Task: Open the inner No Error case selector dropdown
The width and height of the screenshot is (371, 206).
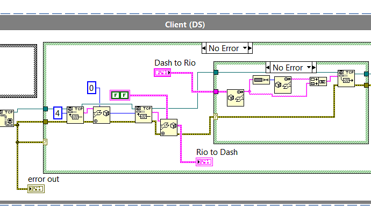Action: coord(309,67)
